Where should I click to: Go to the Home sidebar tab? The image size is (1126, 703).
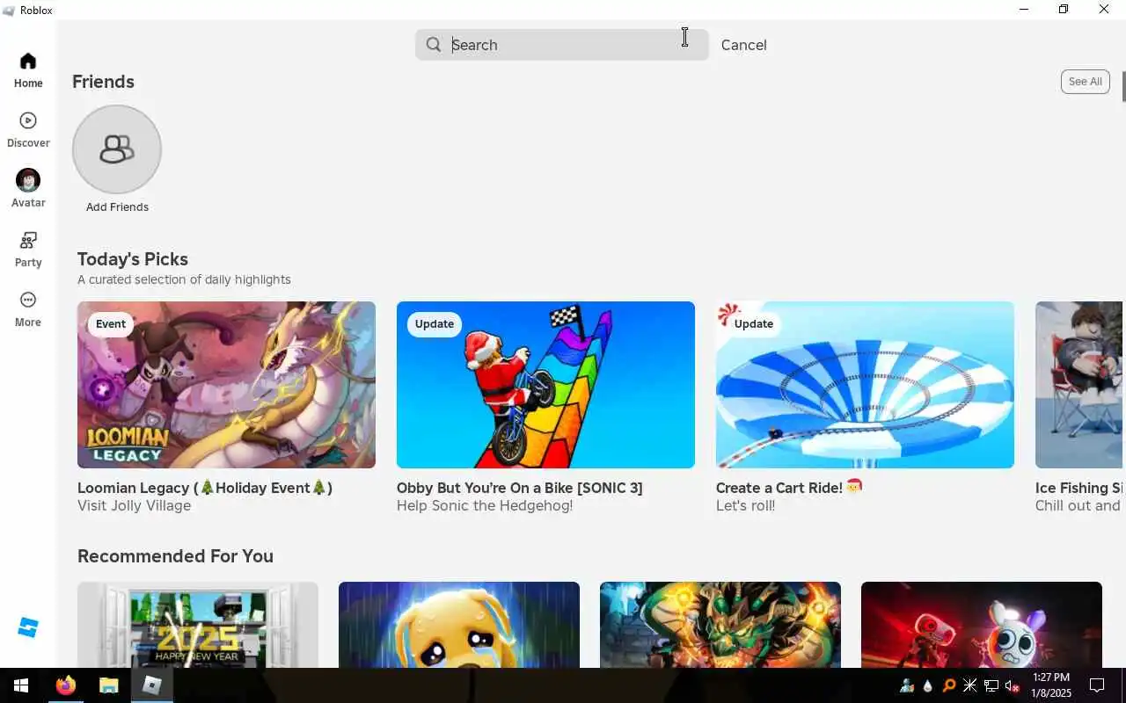click(x=28, y=70)
